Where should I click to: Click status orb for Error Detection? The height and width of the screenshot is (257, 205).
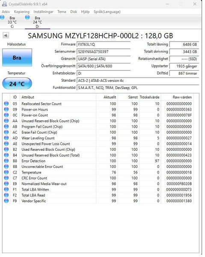coord(6,161)
